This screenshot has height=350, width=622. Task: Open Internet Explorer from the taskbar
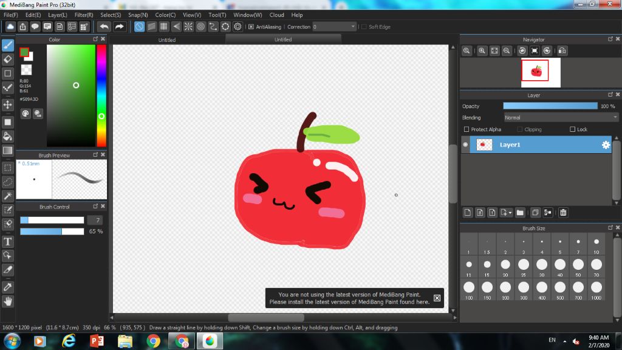point(69,341)
